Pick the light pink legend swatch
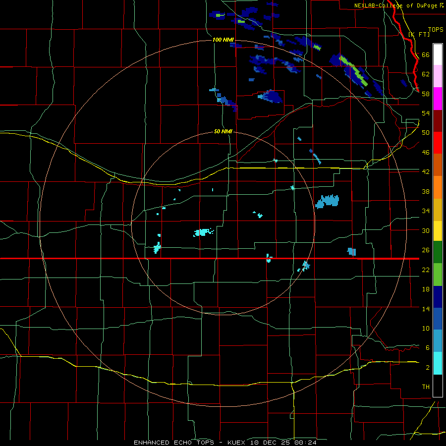This screenshot has height=446, width=446. [x=438, y=76]
